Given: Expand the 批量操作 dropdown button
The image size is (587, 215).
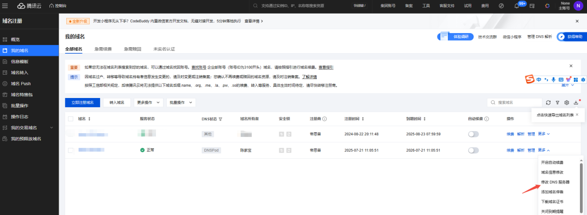Looking at the screenshot, I should click(181, 103).
